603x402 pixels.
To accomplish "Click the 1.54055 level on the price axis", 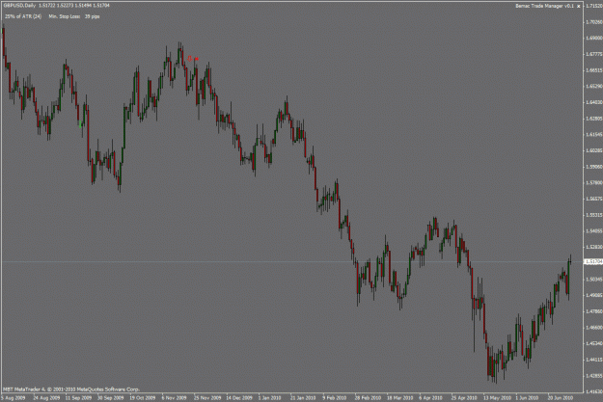I will coord(594,231).
